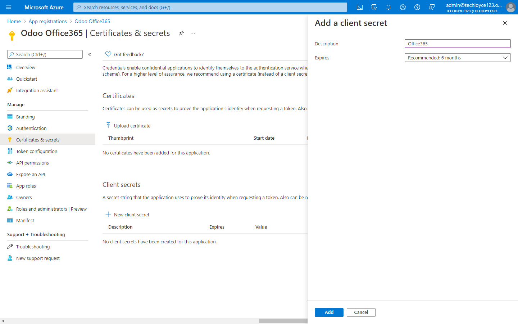
Task: Click Upload certificate
Action: point(132,126)
